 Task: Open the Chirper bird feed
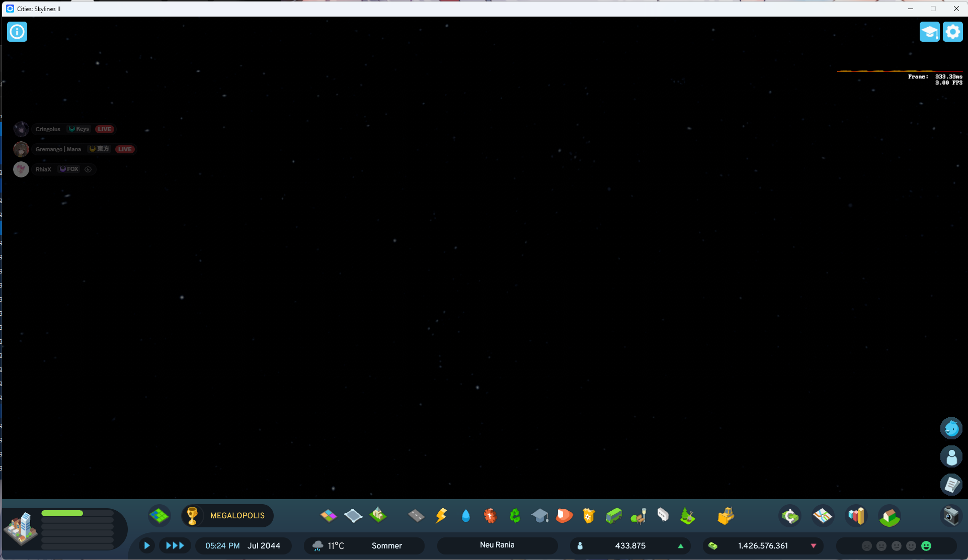[951, 428]
